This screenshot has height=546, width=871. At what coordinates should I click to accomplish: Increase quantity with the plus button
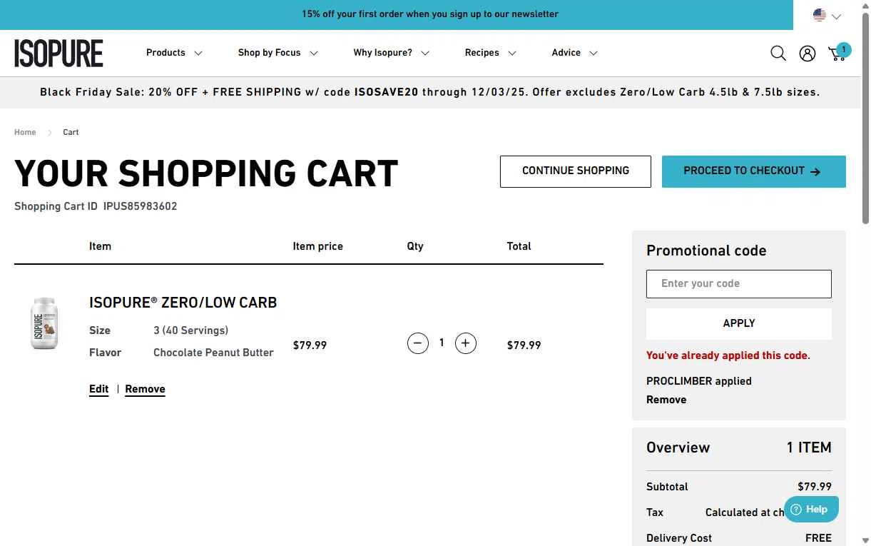466,343
